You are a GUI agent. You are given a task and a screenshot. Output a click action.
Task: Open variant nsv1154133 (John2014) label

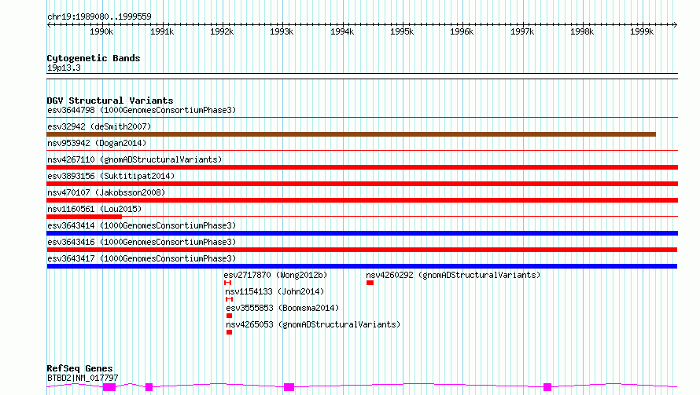(274, 291)
